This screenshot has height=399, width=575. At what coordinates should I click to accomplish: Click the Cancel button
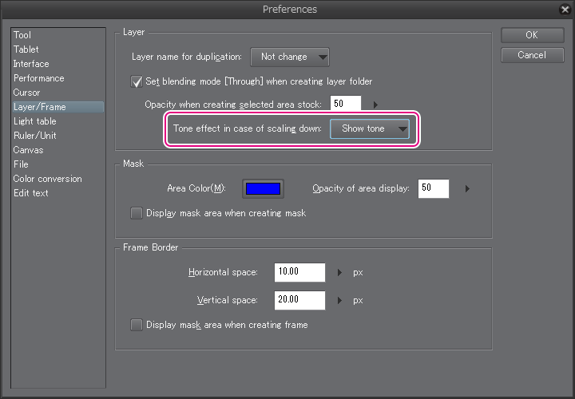(531, 55)
